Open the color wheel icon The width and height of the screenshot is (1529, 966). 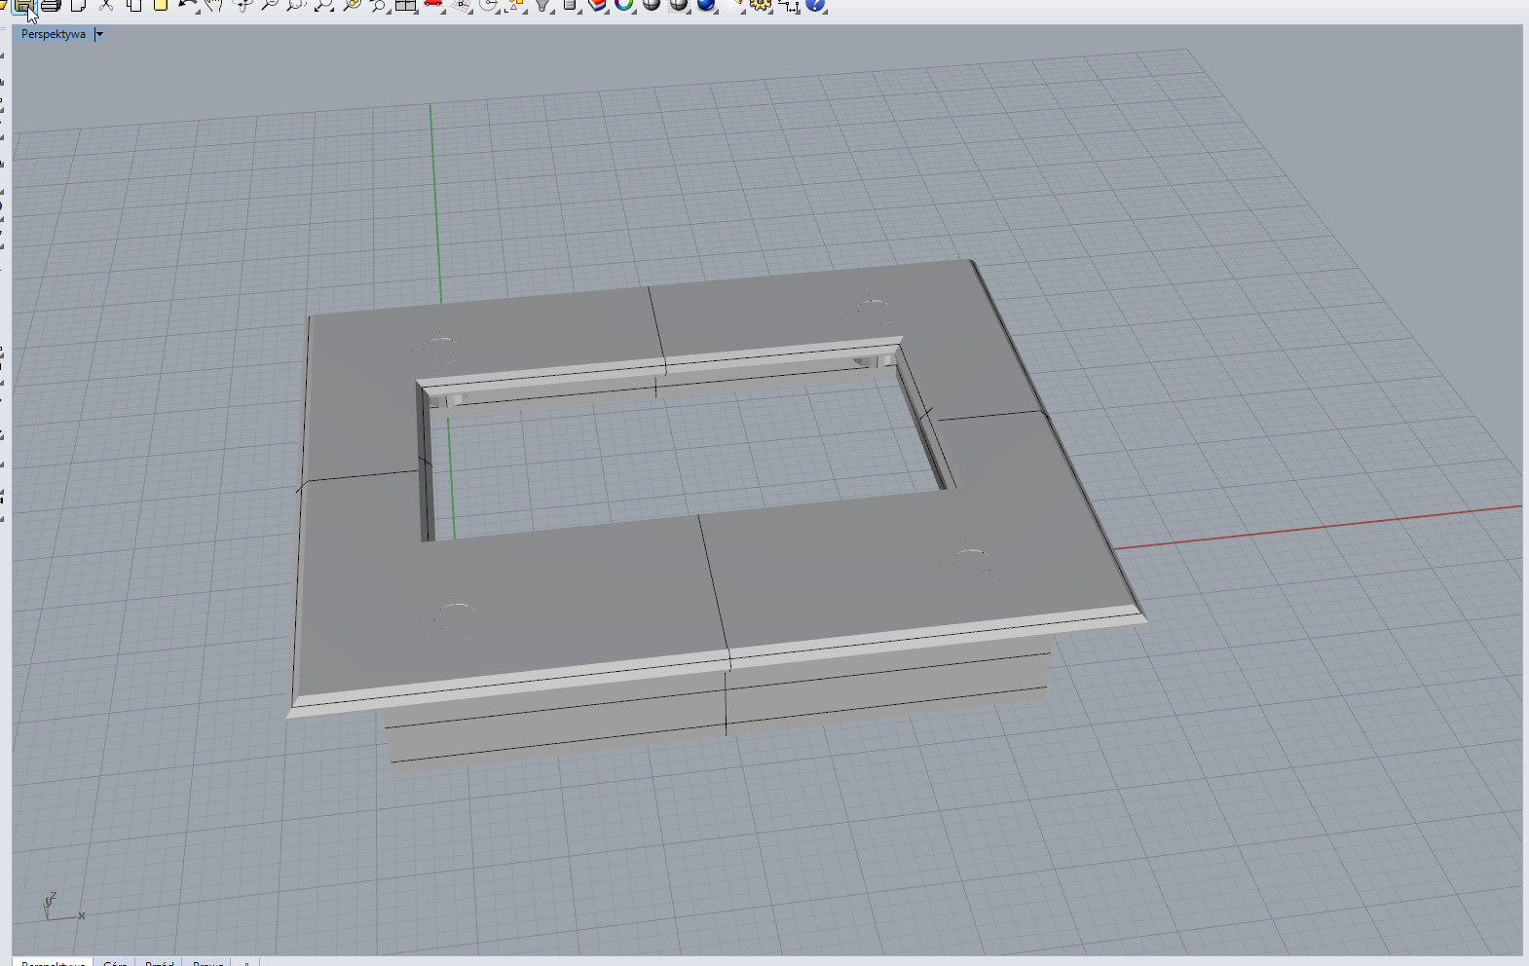point(624,5)
